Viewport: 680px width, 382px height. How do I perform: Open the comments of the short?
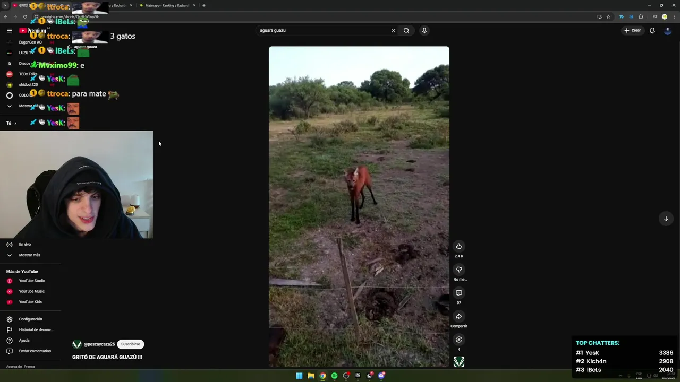click(459, 293)
